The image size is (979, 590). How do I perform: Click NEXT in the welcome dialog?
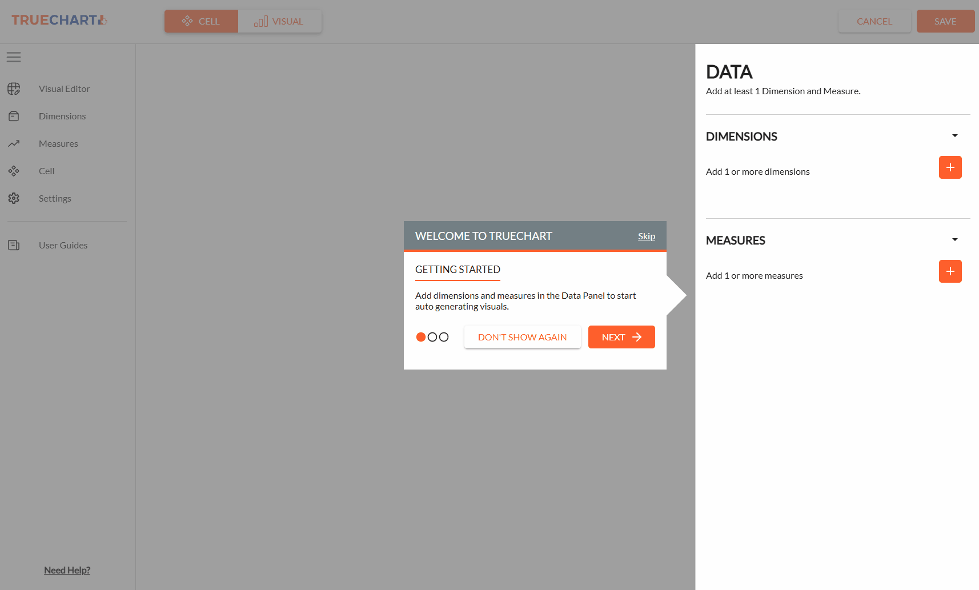coord(621,337)
